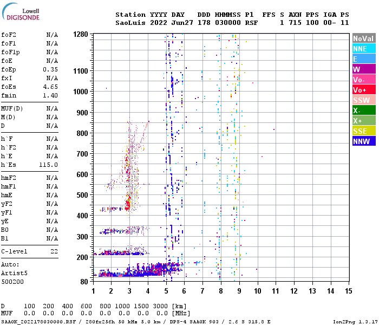This screenshot has height=325, width=379.
Task: Click the 15 MHz x-axis label
Action: pyautogui.click(x=348, y=291)
